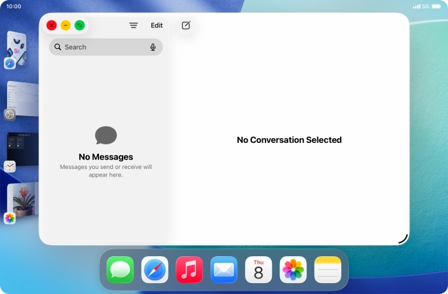Click the Edit button in Messages
This screenshot has height=294, width=448.
157,25
